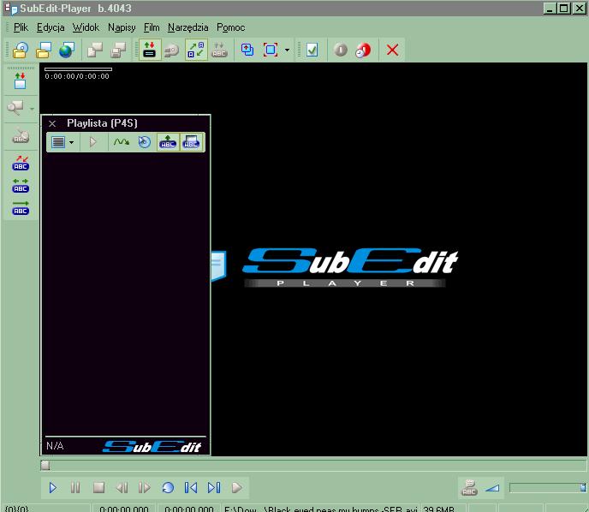Minimize the SubEdit-Player window
The height and width of the screenshot is (512, 589).
550,9
